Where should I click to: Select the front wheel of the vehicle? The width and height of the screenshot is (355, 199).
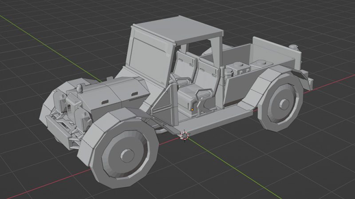click(124, 154)
